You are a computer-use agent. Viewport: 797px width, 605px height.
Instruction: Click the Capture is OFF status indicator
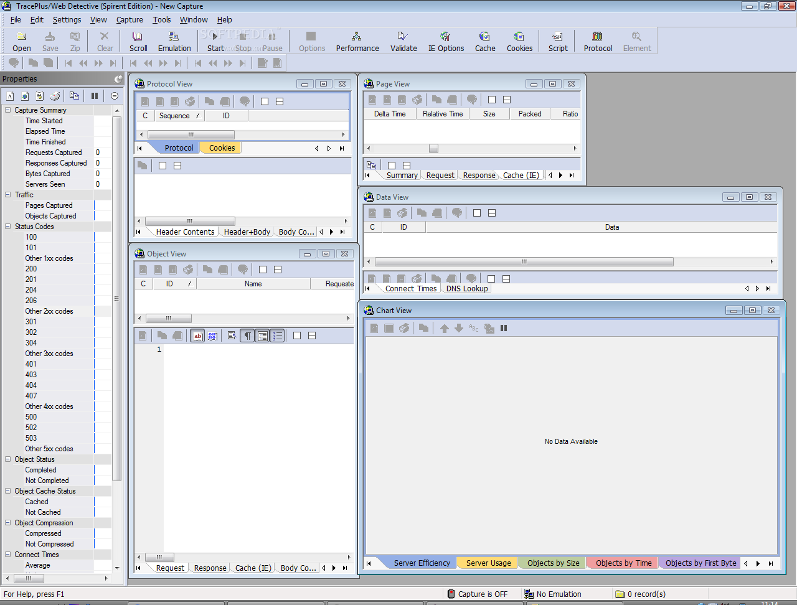[478, 594]
